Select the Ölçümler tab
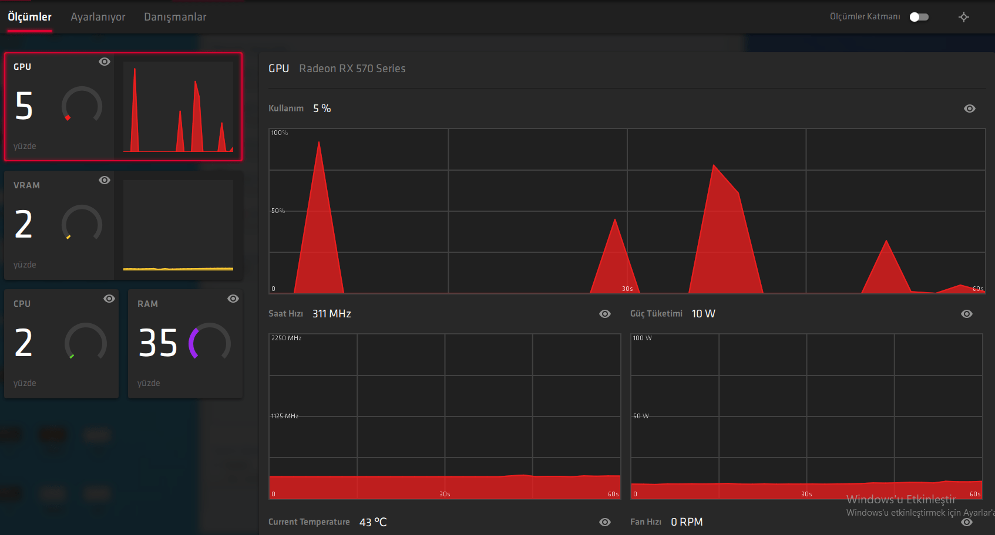This screenshot has height=535, width=995. pyautogui.click(x=30, y=17)
